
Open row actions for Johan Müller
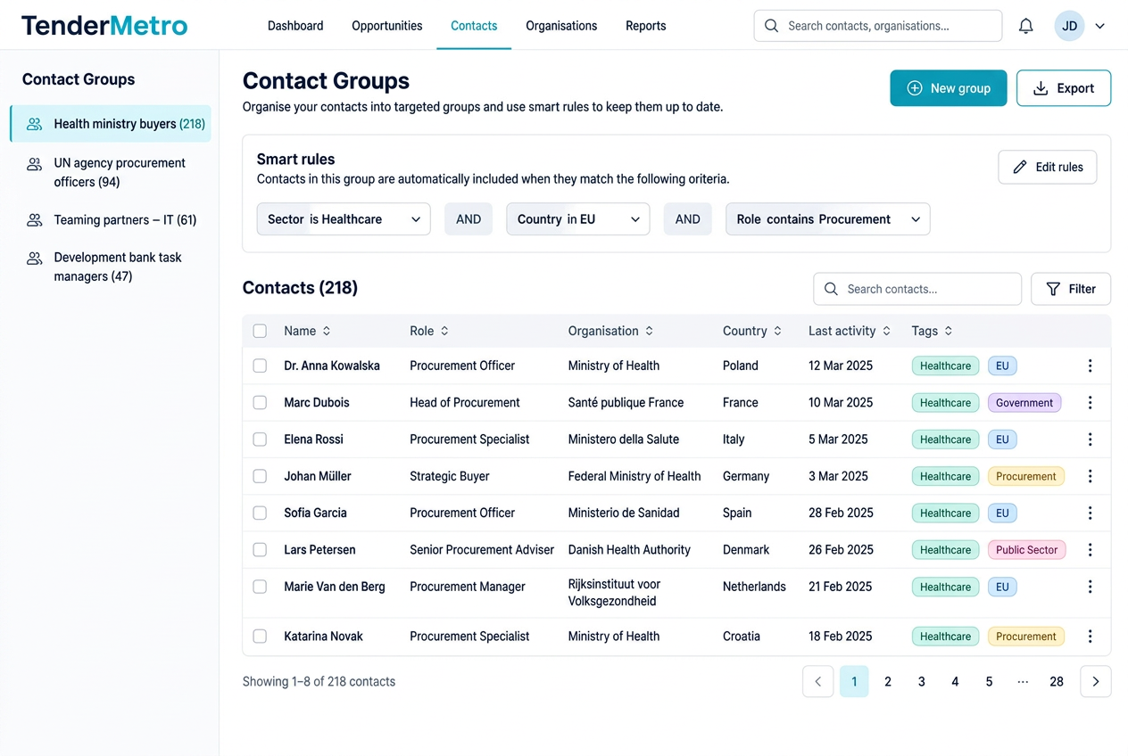click(x=1090, y=476)
